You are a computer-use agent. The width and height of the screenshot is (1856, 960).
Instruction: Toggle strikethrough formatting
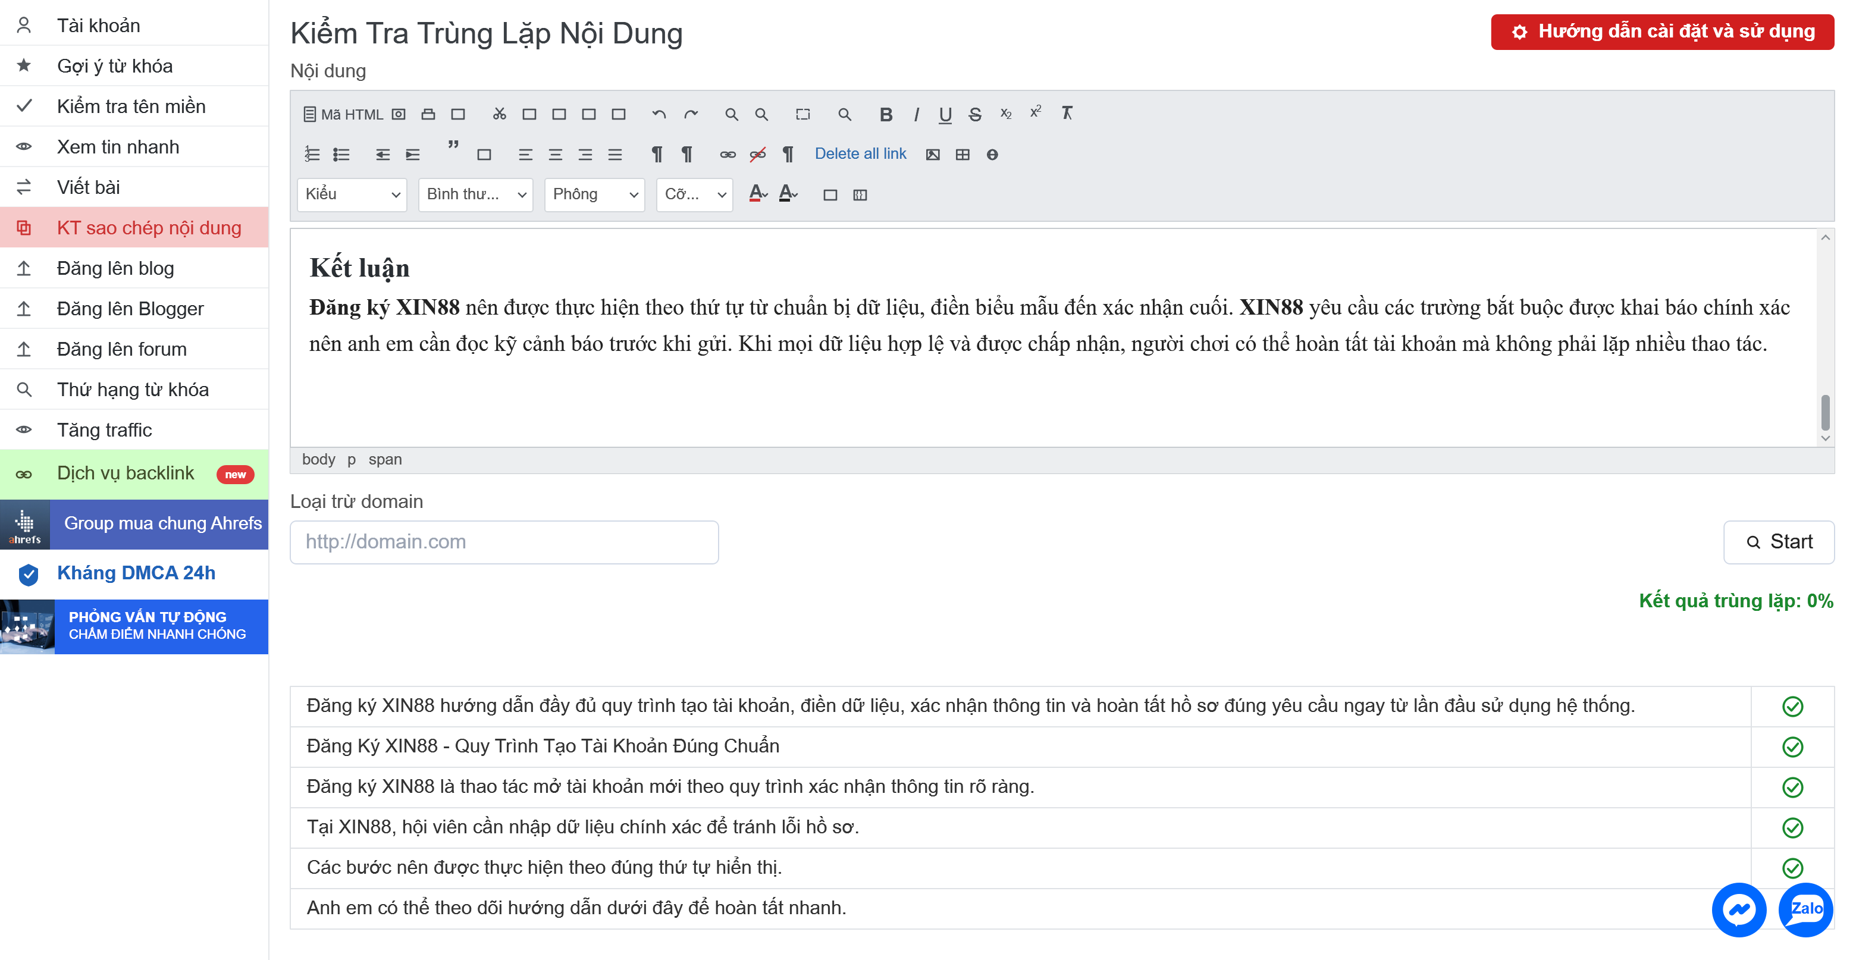(x=975, y=114)
